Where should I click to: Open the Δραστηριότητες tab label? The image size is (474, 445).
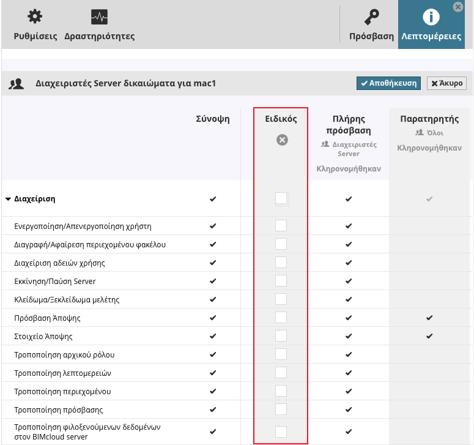pyautogui.click(x=99, y=36)
